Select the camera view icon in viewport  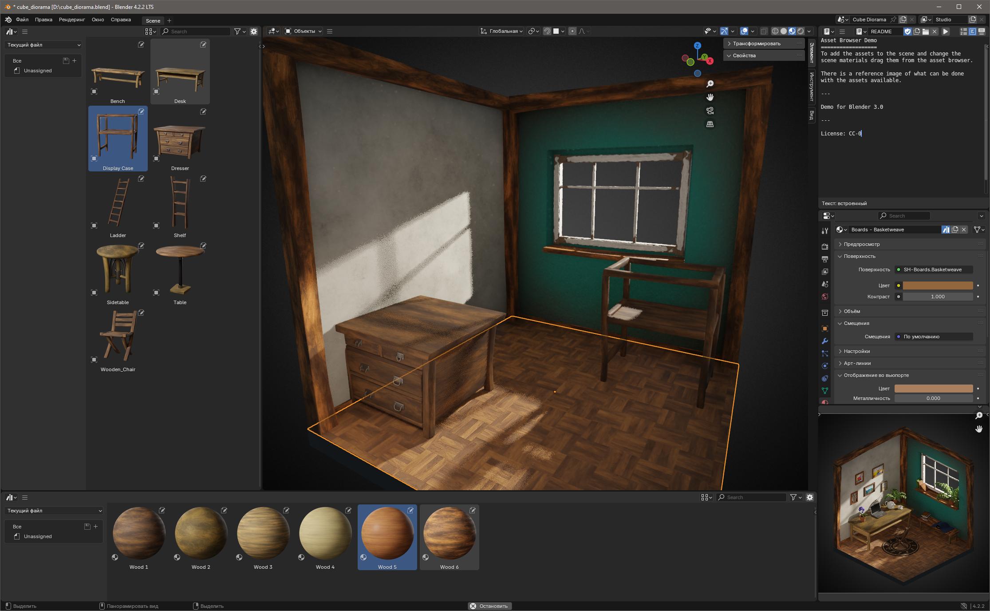(x=710, y=111)
